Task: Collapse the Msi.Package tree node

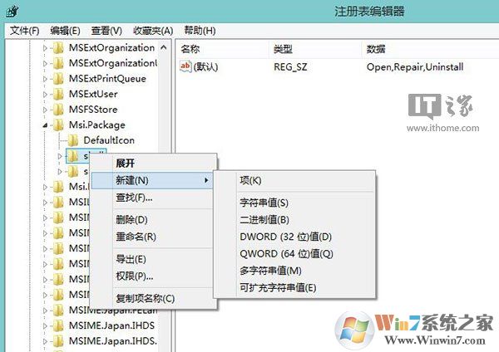Action: tap(45, 125)
